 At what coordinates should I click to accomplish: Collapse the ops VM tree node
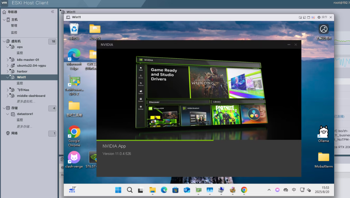point(8,47)
